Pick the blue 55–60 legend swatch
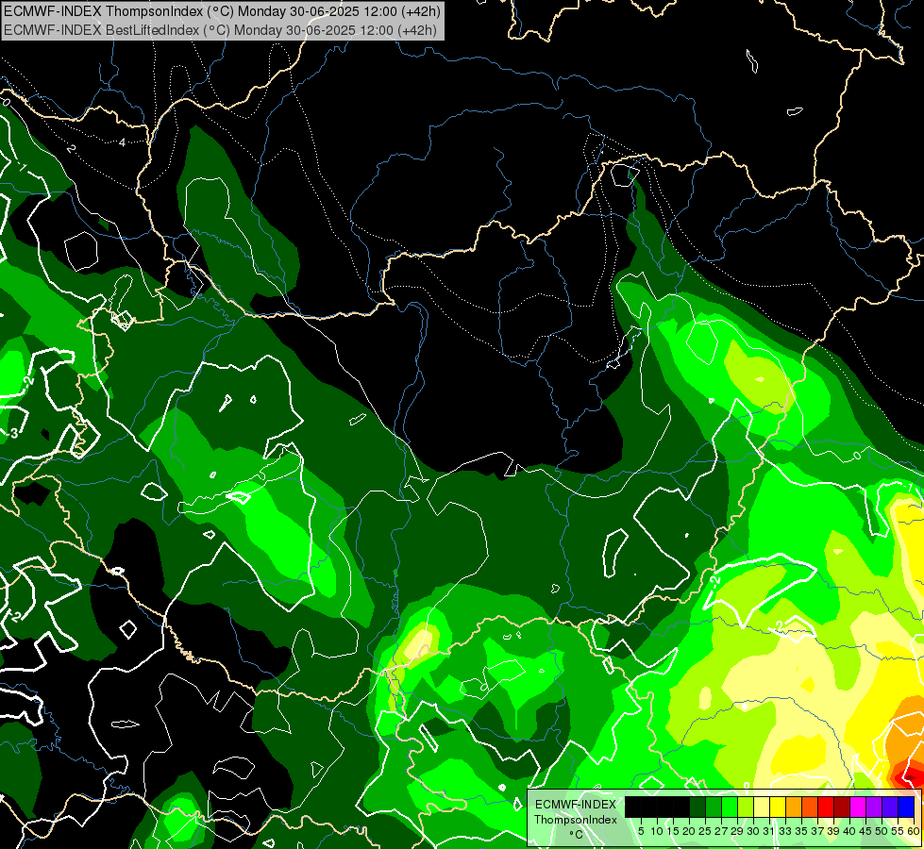 pos(906,807)
